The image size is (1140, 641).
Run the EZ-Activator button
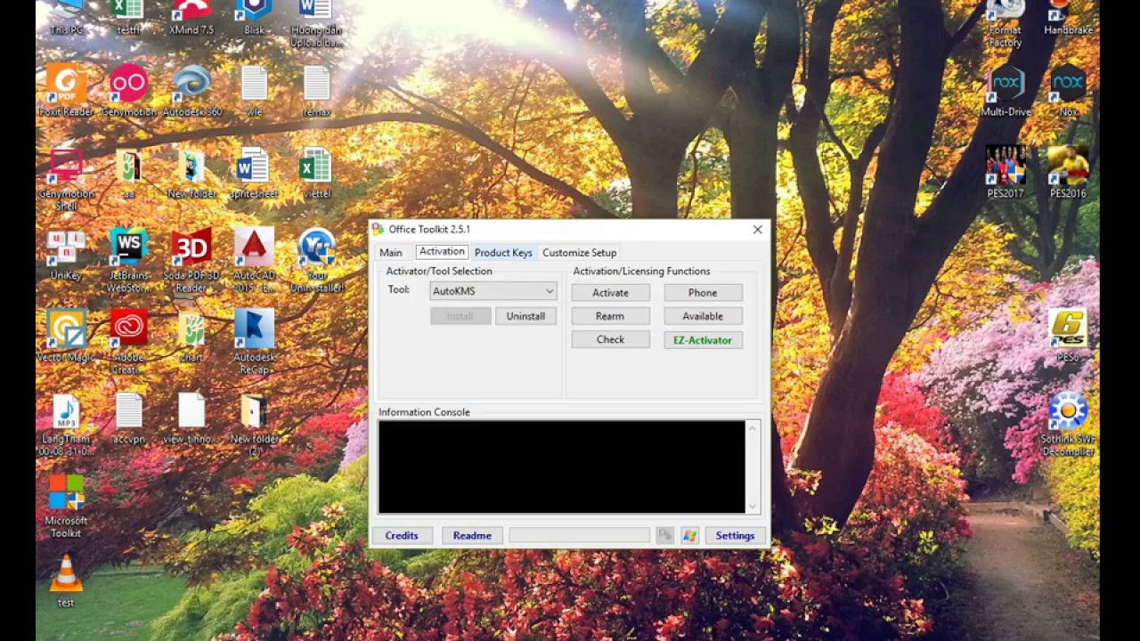(x=703, y=340)
